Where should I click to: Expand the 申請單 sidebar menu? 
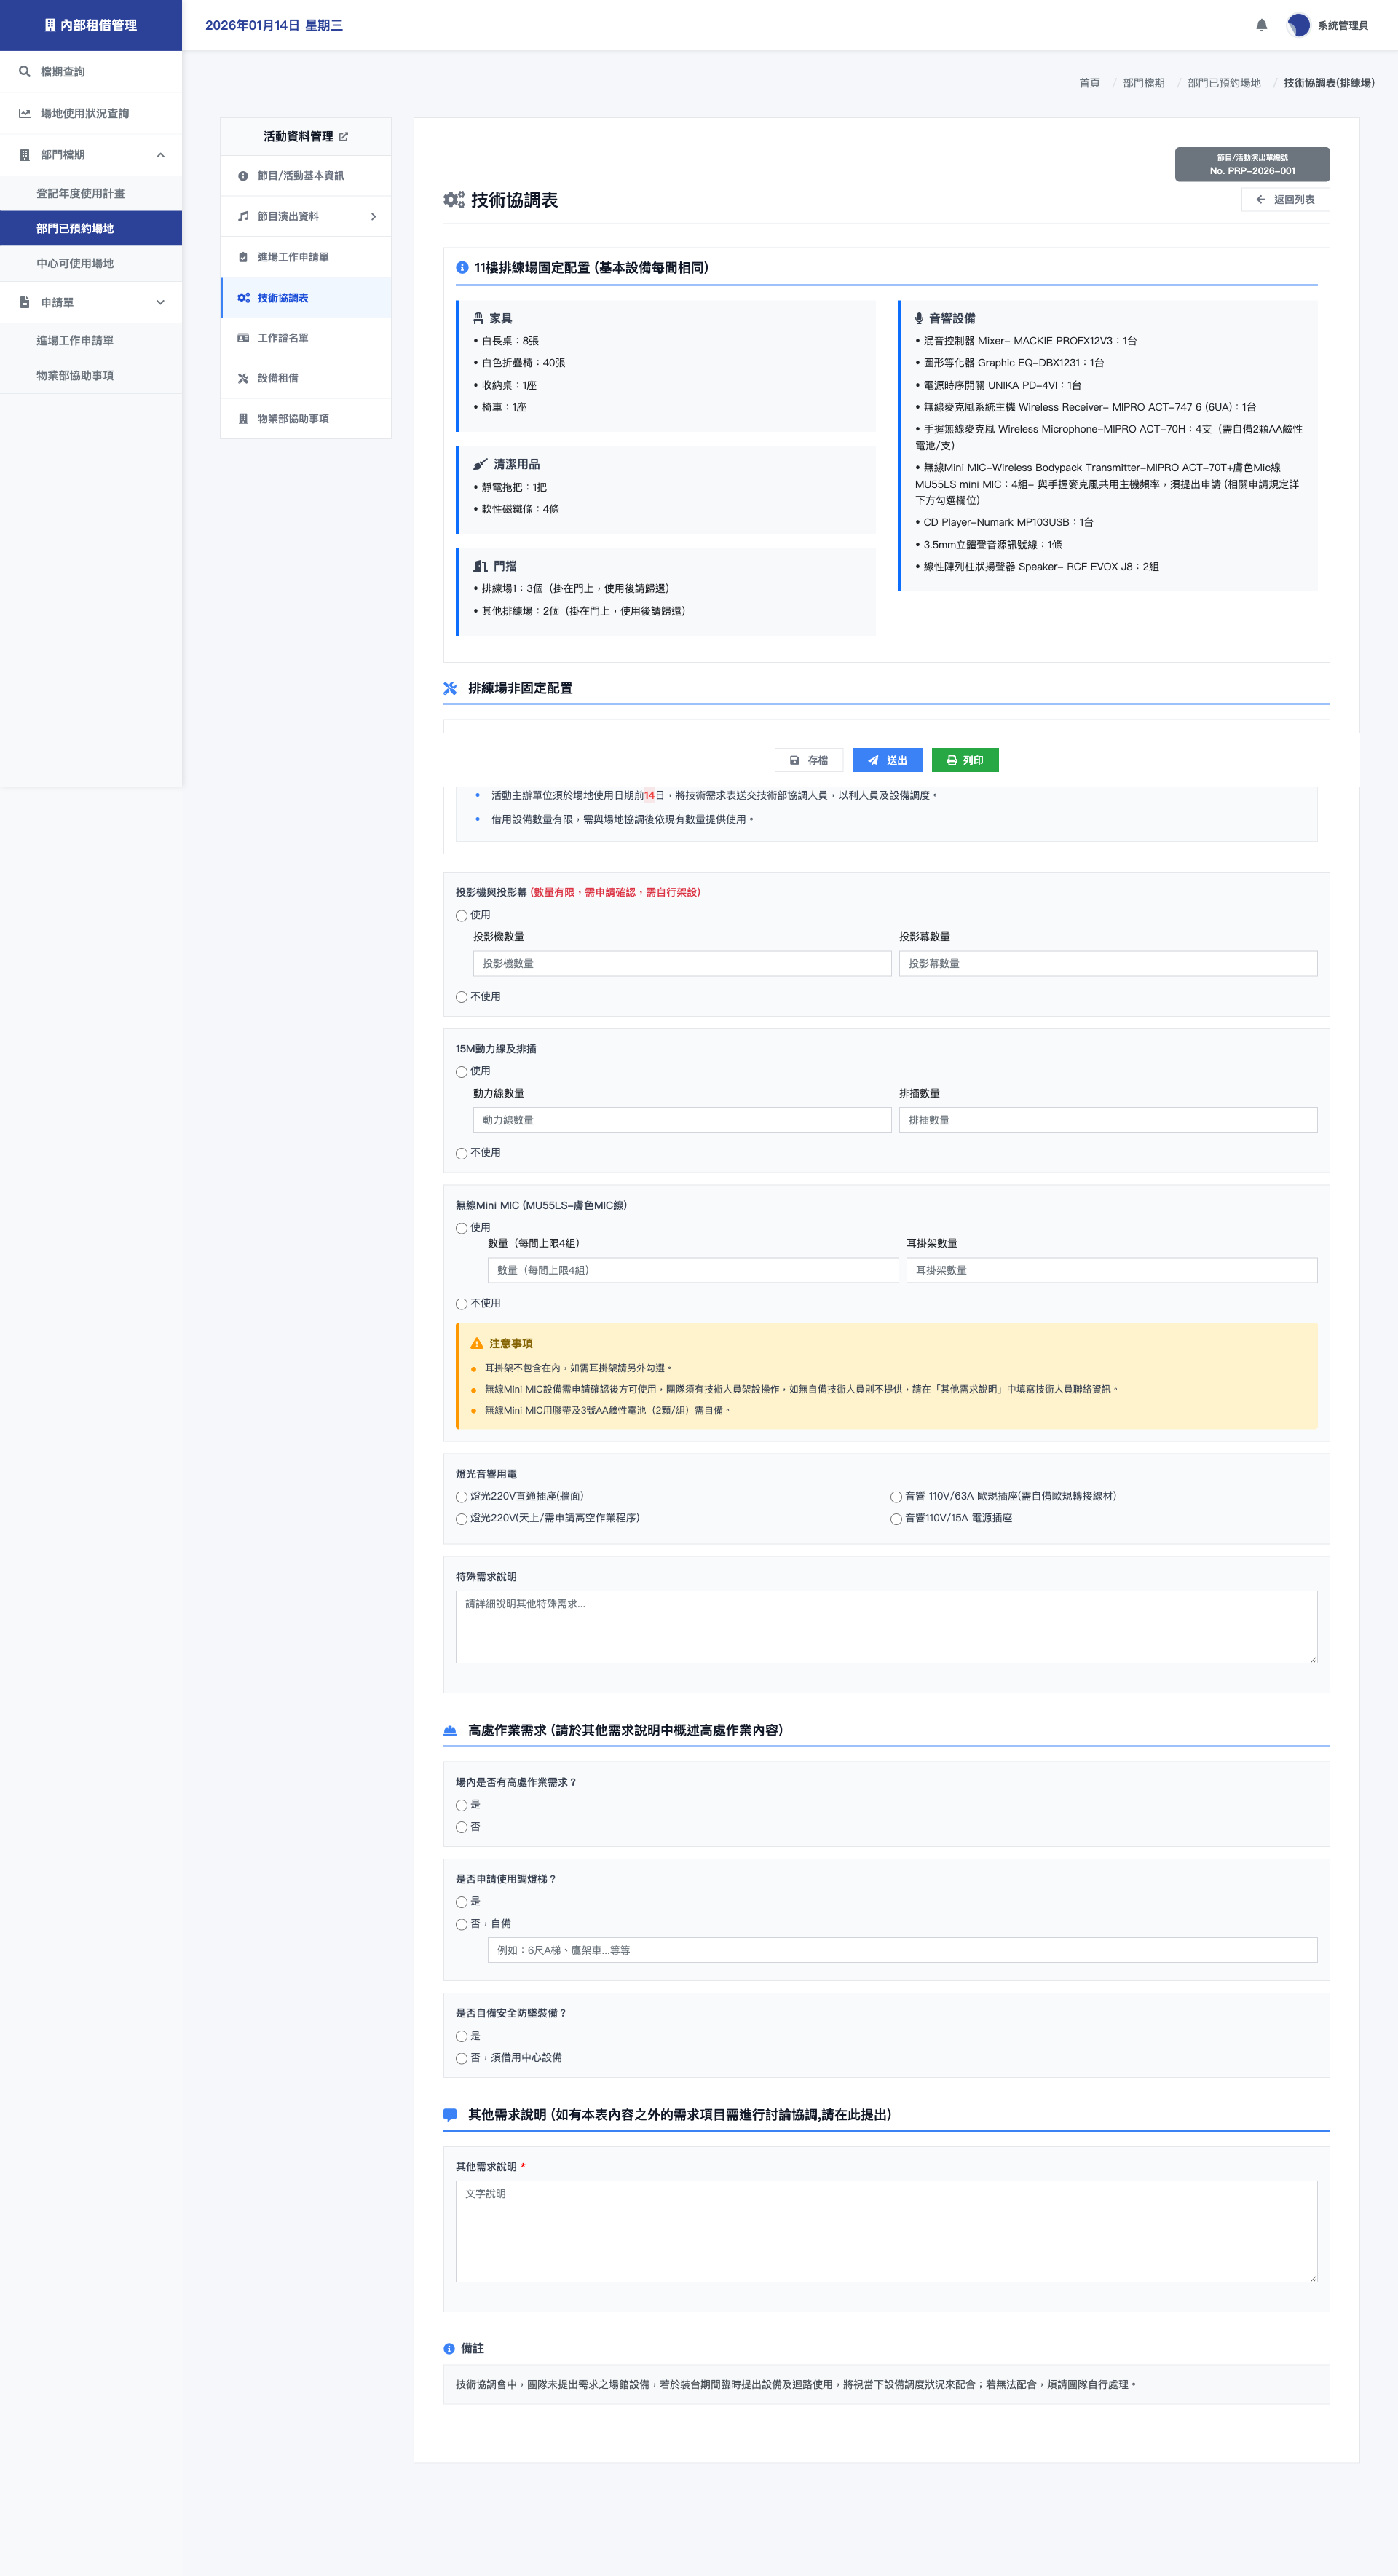click(160, 303)
